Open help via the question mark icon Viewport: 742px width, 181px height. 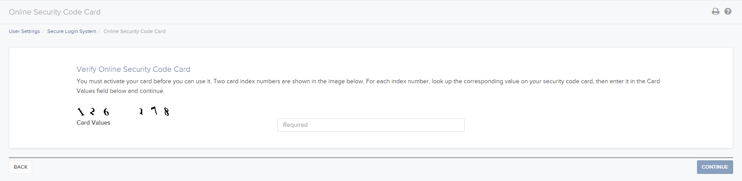pyautogui.click(x=728, y=11)
